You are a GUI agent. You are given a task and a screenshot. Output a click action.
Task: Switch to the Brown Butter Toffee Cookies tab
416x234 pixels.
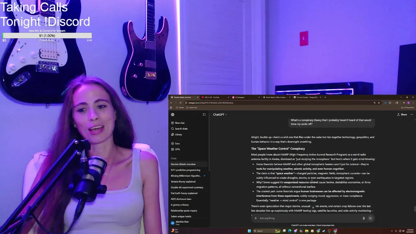pos(276,97)
